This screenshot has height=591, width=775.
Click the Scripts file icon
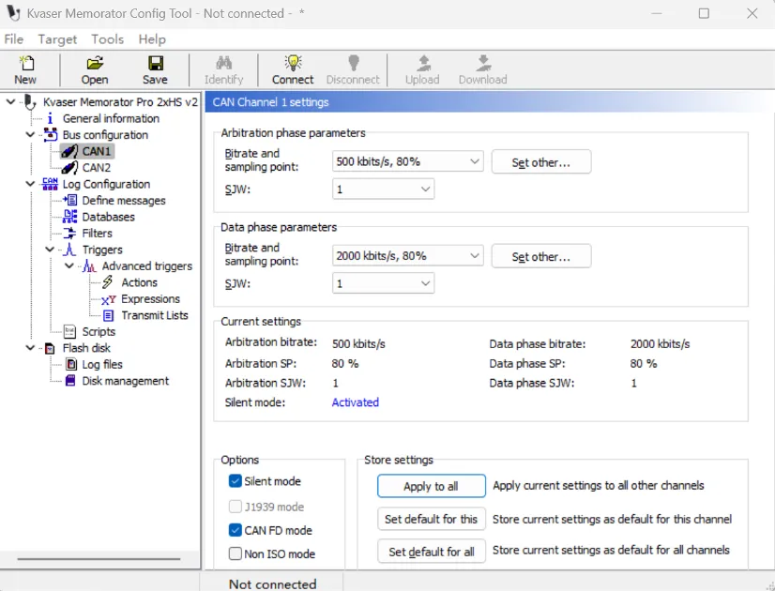[x=70, y=331]
